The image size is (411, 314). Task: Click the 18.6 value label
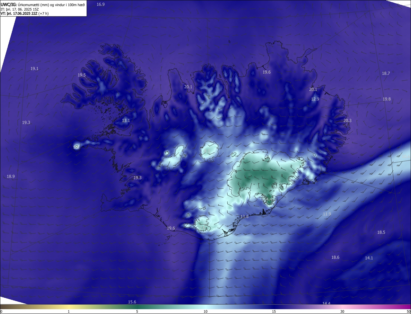click(x=335, y=257)
